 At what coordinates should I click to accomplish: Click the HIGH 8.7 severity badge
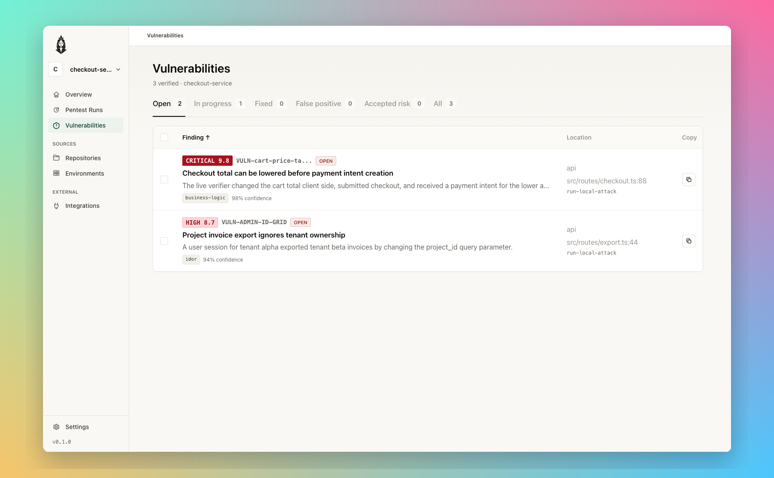coord(200,222)
